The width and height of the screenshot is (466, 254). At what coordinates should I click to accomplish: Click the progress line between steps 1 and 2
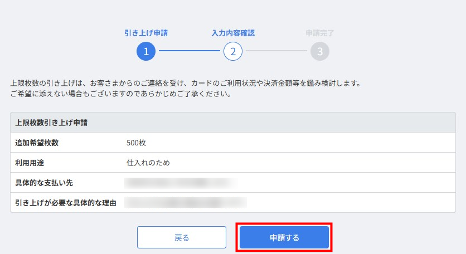point(190,51)
